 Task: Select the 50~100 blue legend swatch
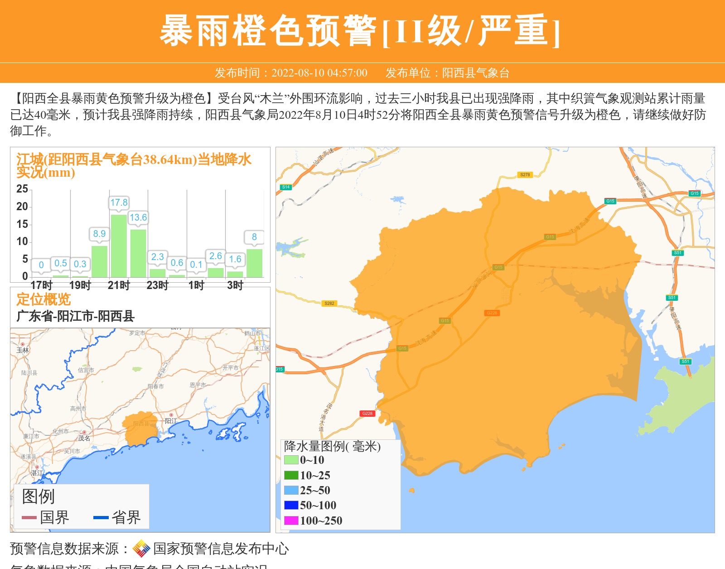(x=291, y=505)
